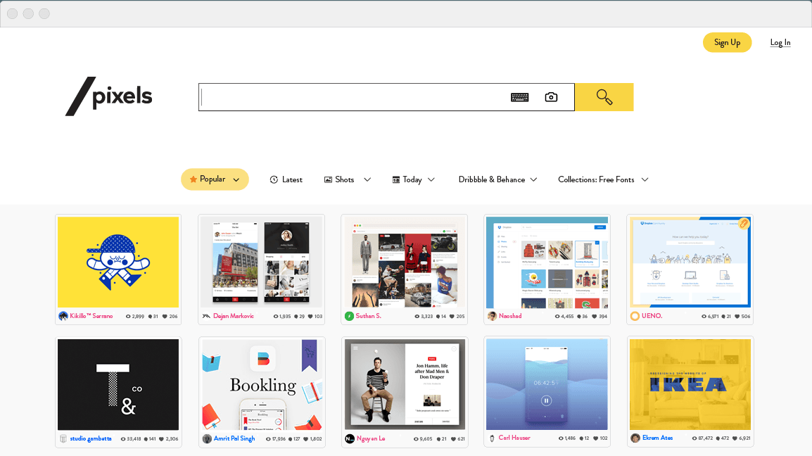Screen dimensions: 812x456
Task: Open the yellow cartoon character shot thumbnail
Action: click(118, 262)
